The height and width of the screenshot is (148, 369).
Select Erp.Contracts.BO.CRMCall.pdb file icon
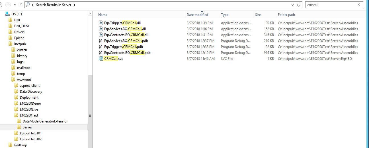(101, 52)
